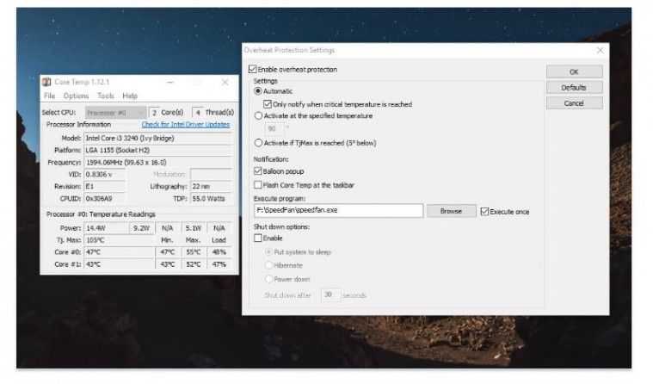The width and height of the screenshot is (653, 384).
Task: Click the Shut down after seconds field
Action: [x=330, y=294]
